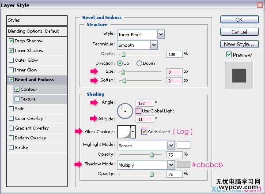This screenshot has width=265, height=194.
Task: Click the Highlight Opacity slider handle
Action: (152, 155)
